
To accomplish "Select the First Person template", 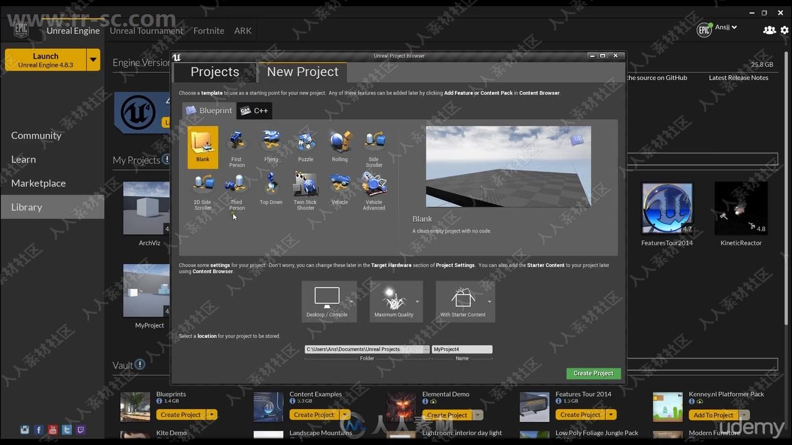I will 237,148.
